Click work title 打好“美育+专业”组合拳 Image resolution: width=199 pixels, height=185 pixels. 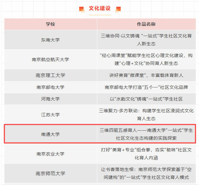coord(146,154)
